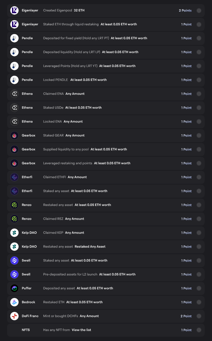Select the Deposited liquidity LRT LP row
Screen dimensions: 212x341
coord(106,52)
